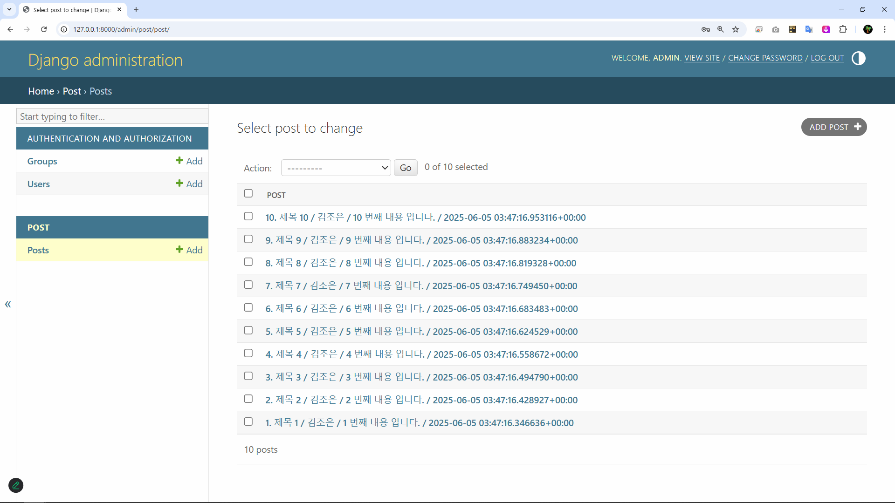Open the POST section header in sidebar
Image resolution: width=895 pixels, height=503 pixels.
(x=38, y=227)
